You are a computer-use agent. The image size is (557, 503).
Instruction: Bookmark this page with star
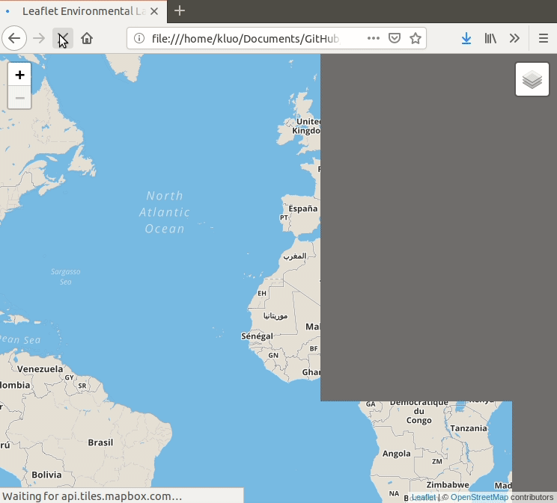pos(416,38)
